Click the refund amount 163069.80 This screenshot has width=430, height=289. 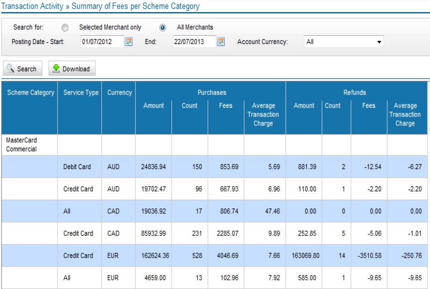click(x=305, y=255)
